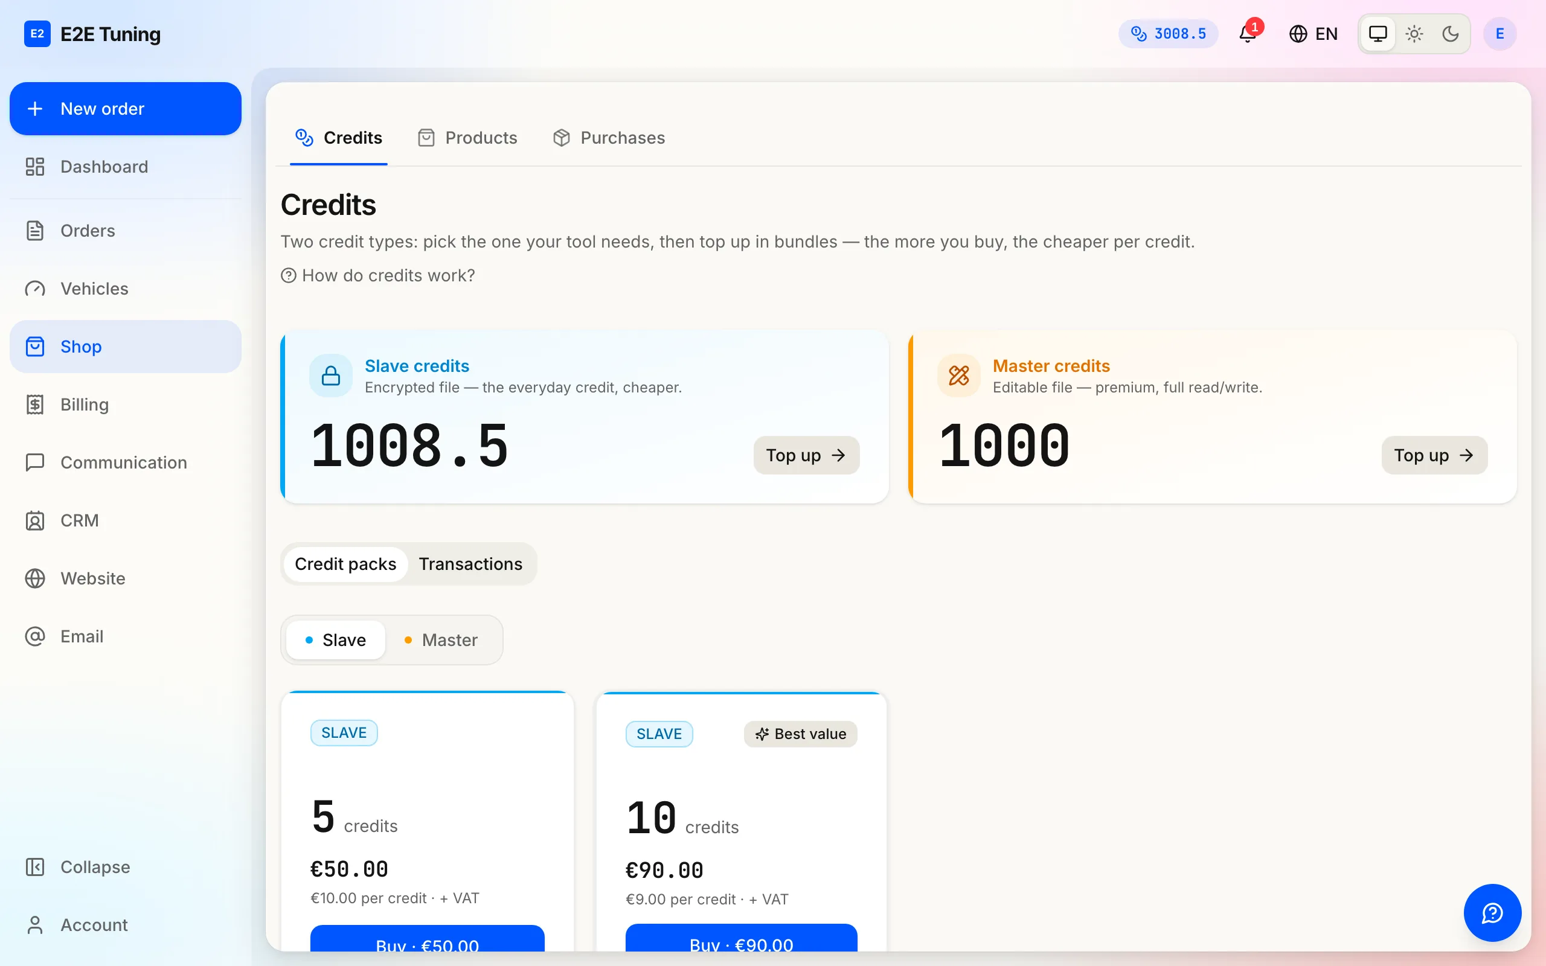The image size is (1546, 966).
Task: Go to Shop in sidebar
Action: click(125, 347)
